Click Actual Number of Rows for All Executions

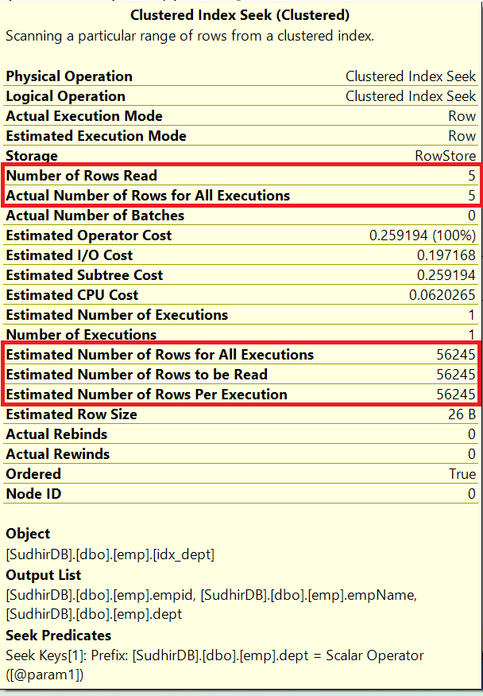coord(148,196)
